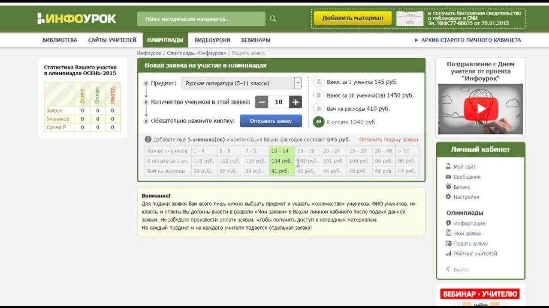The height and width of the screenshot is (308, 549).
Task: Click the Инфоурок logo
Action: (x=77, y=18)
